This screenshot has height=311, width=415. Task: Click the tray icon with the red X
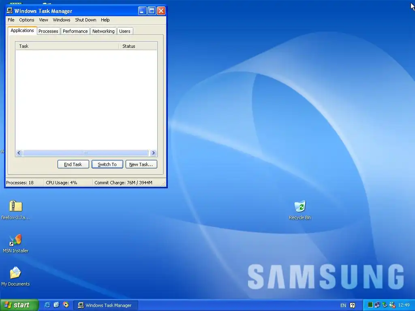392,305
